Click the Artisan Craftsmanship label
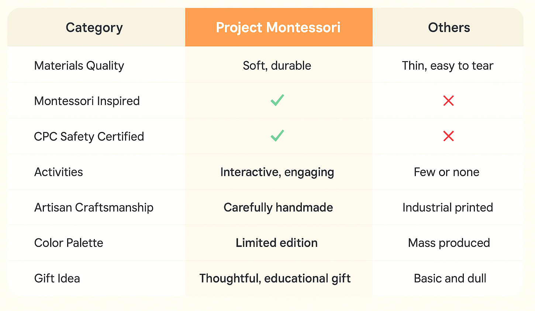This screenshot has height=311, width=535. tap(94, 207)
